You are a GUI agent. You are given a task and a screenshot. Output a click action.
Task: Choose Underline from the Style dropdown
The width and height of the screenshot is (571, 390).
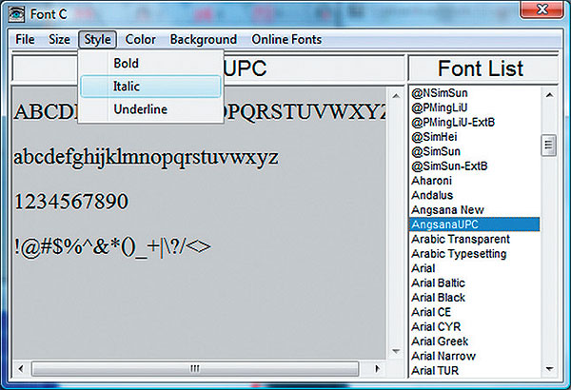[x=150, y=109]
